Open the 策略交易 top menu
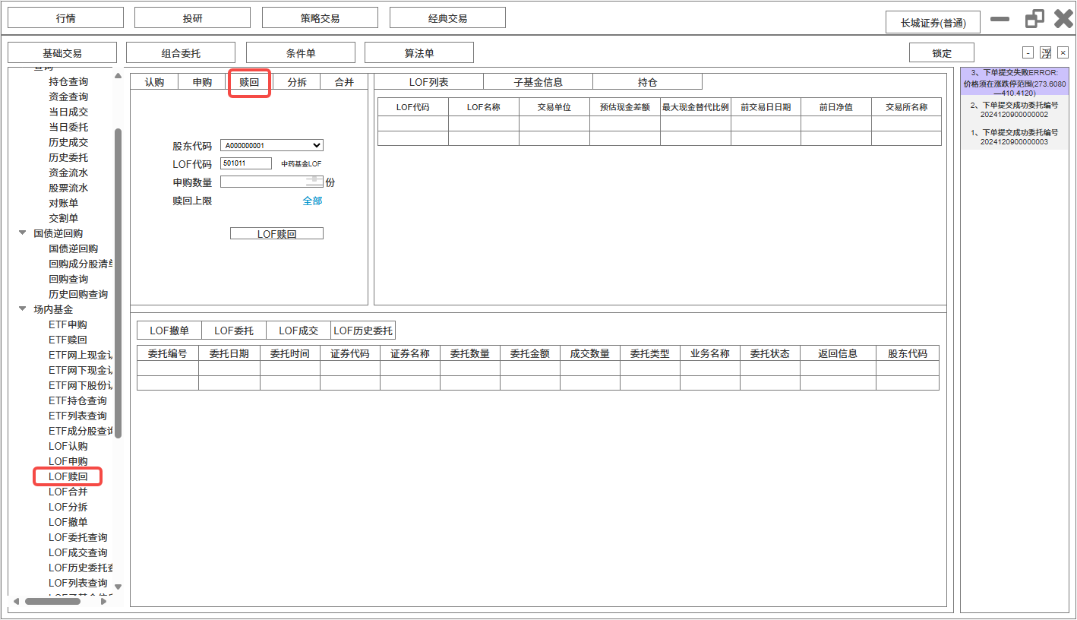The width and height of the screenshot is (1077, 620). point(320,18)
